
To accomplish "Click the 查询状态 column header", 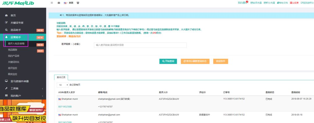I will [270, 92].
